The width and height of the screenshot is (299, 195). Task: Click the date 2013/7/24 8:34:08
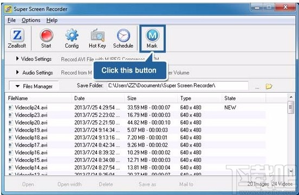pyautogui.click(x=97, y=160)
